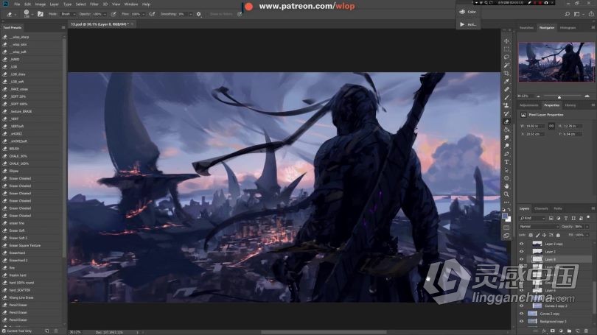Open the Window menu
The height and width of the screenshot is (335, 597).
click(x=130, y=4)
